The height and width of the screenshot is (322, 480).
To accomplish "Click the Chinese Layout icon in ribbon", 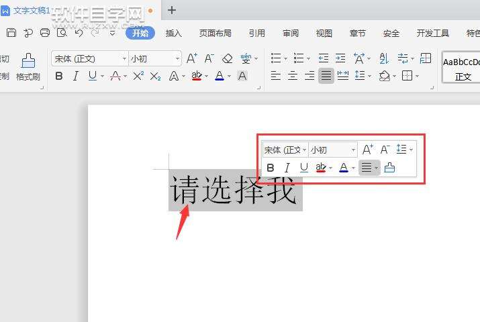I will 358,58.
